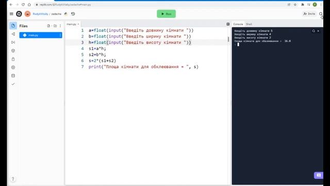The height and width of the screenshot is (186, 330).
Task: Switch to the Console tab
Action: pos(238,24)
